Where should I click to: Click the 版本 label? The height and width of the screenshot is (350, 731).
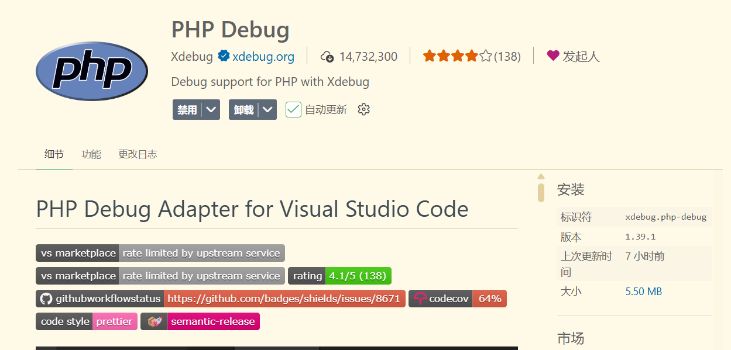[x=571, y=237]
